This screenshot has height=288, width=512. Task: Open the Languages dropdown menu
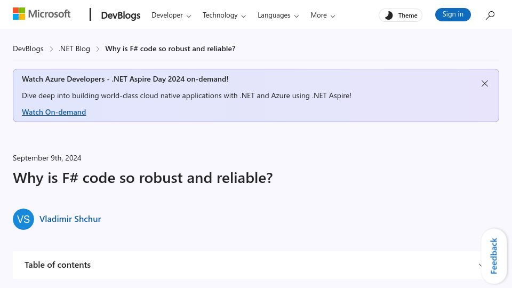click(278, 15)
